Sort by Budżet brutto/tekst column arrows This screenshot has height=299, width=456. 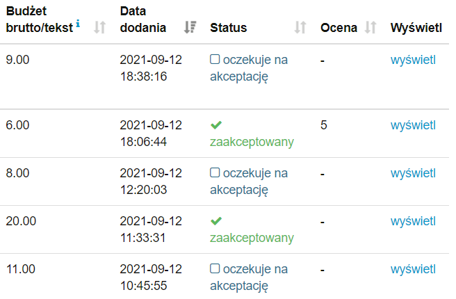coord(99,28)
